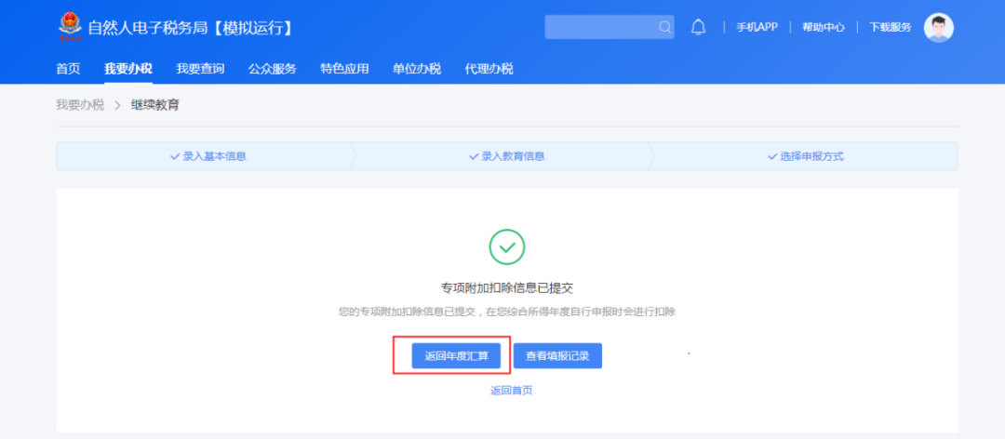Click the green success checkmark icon
Screen dimensions: 1005x439
click(507, 246)
